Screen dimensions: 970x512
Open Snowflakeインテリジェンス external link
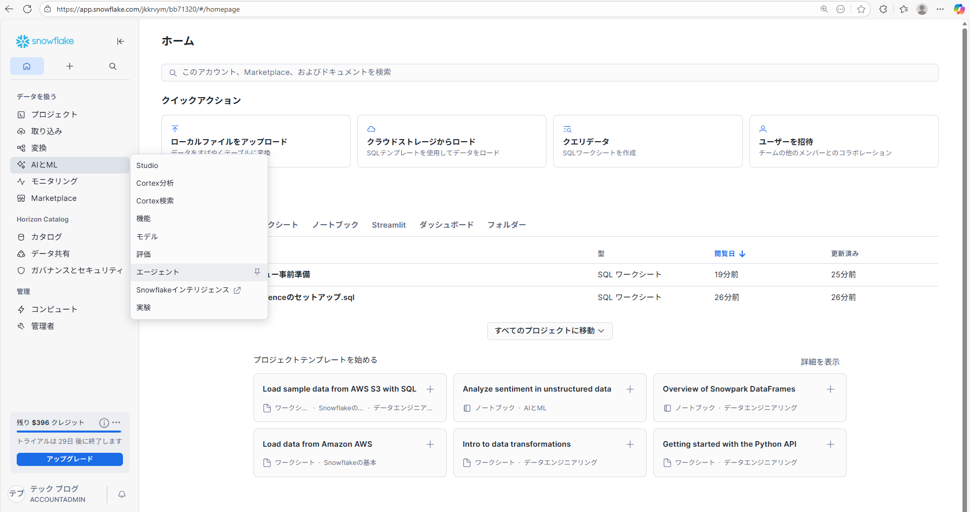click(199, 290)
